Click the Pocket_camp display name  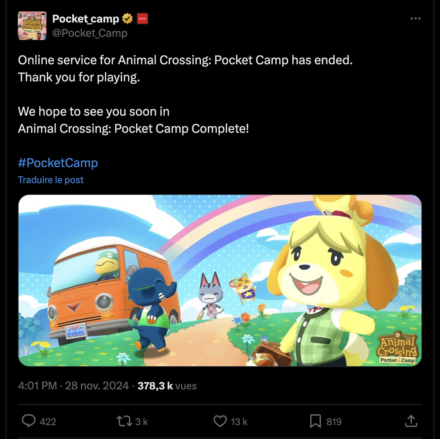coord(86,19)
